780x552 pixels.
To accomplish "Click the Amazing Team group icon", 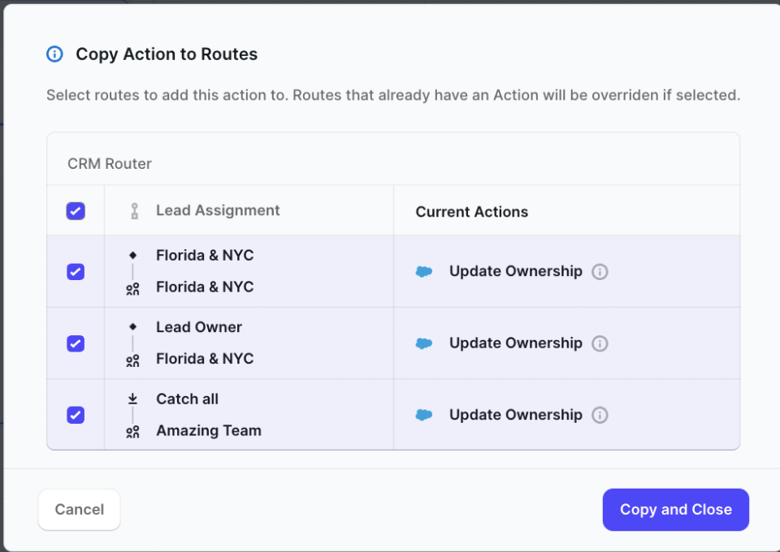I will pos(132,432).
